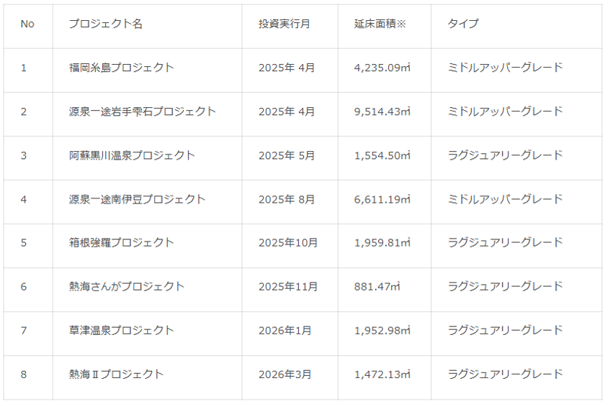Click the プロジェクト名 column header
Image resolution: width=605 pixels, height=404 pixels.
(x=106, y=24)
